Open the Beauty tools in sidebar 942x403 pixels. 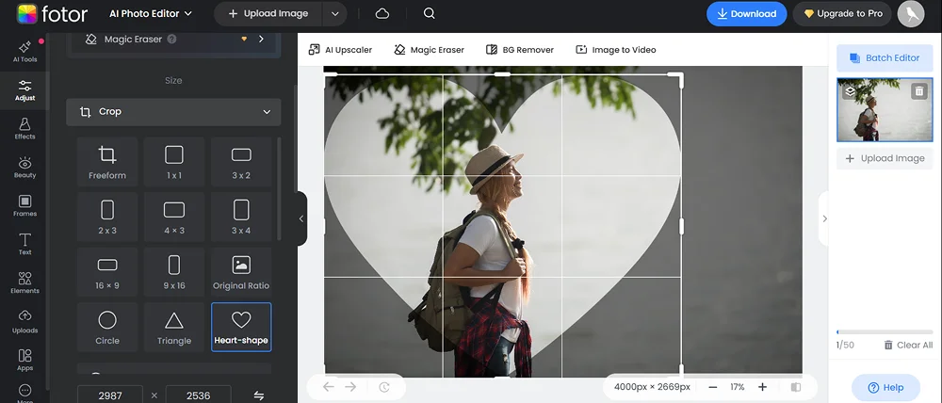pyautogui.click(x=25, y=168)
